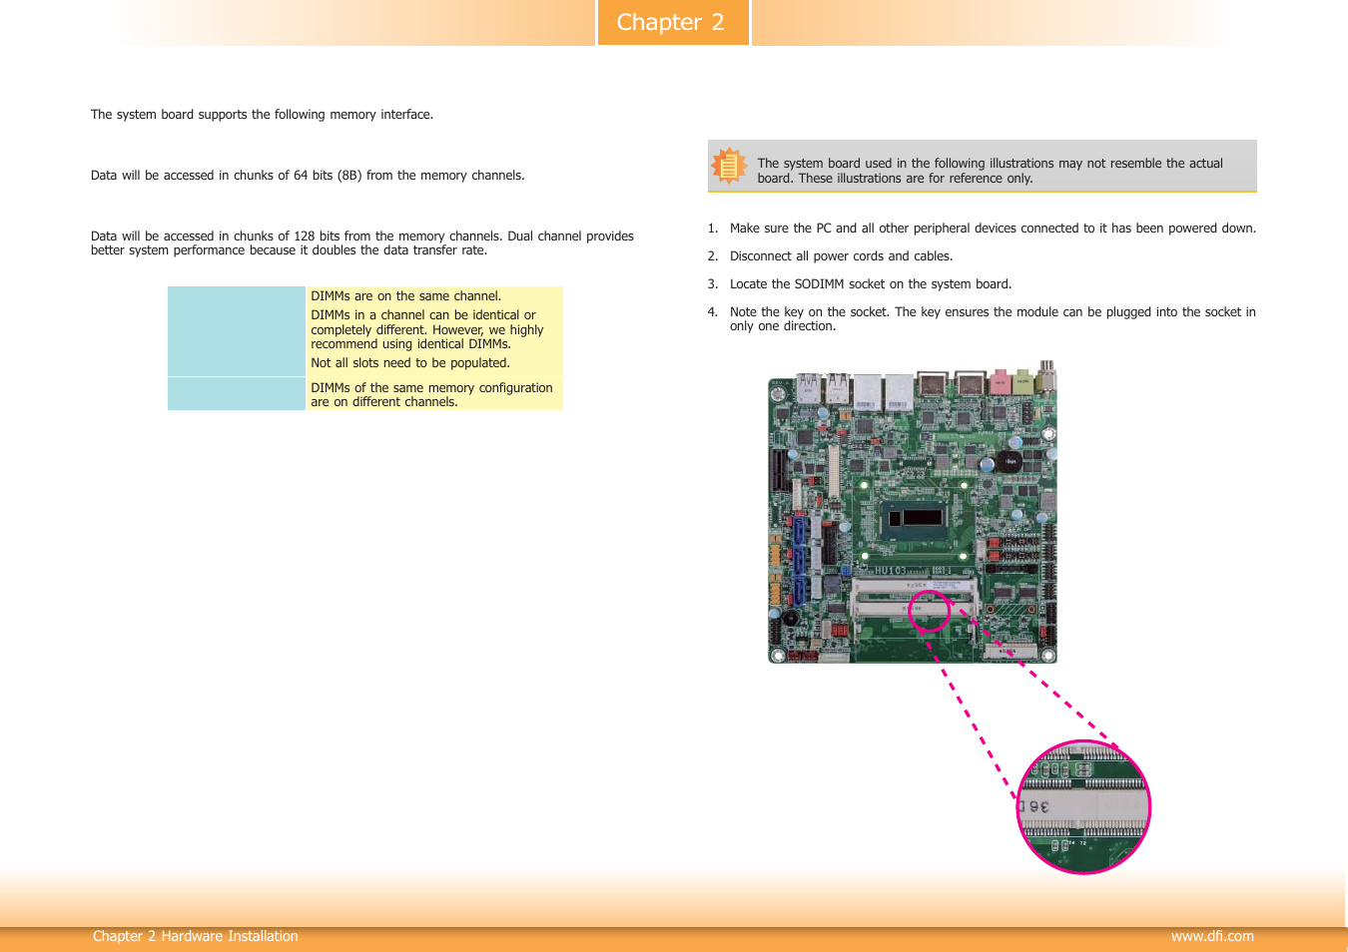
Task: Open the www.dfi.com link in footer
Action: pos(1212,936)
